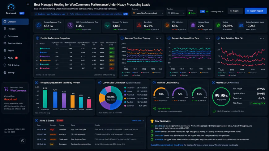Select StackHaven row in comparison table
The width and height of the screenshot is (269, 151).
point(75,60)
